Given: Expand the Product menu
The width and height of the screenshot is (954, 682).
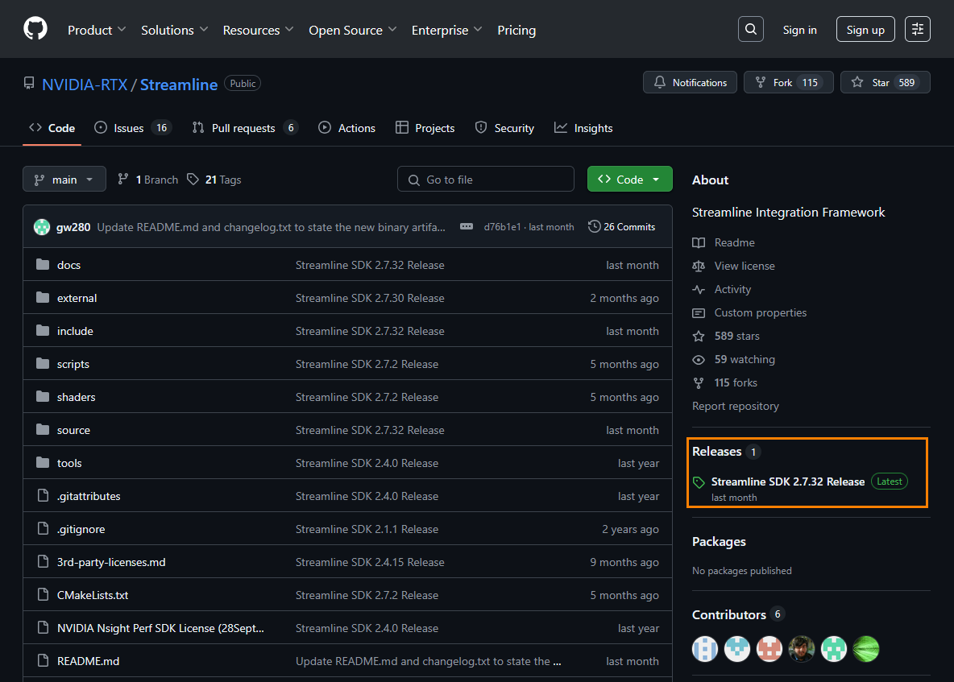Looking at the screenshot, I should click(x=97, y=30).
